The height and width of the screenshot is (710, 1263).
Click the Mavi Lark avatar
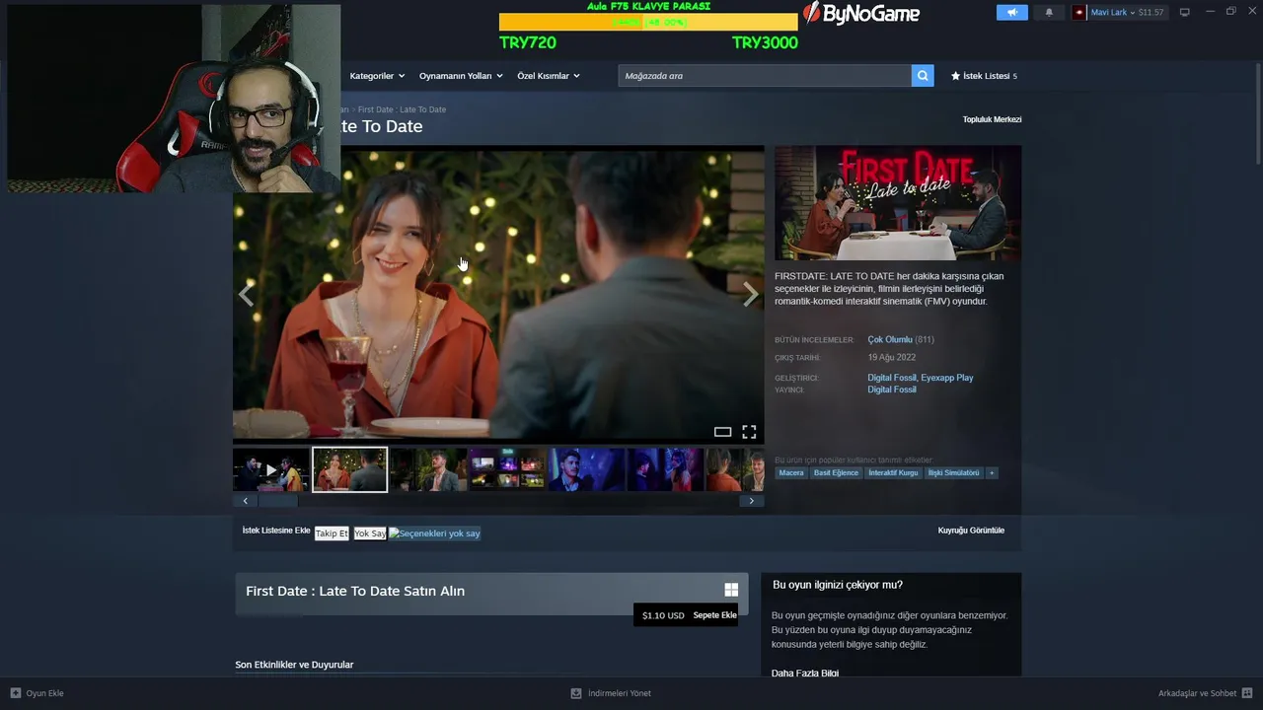(x=1079, y=13)
